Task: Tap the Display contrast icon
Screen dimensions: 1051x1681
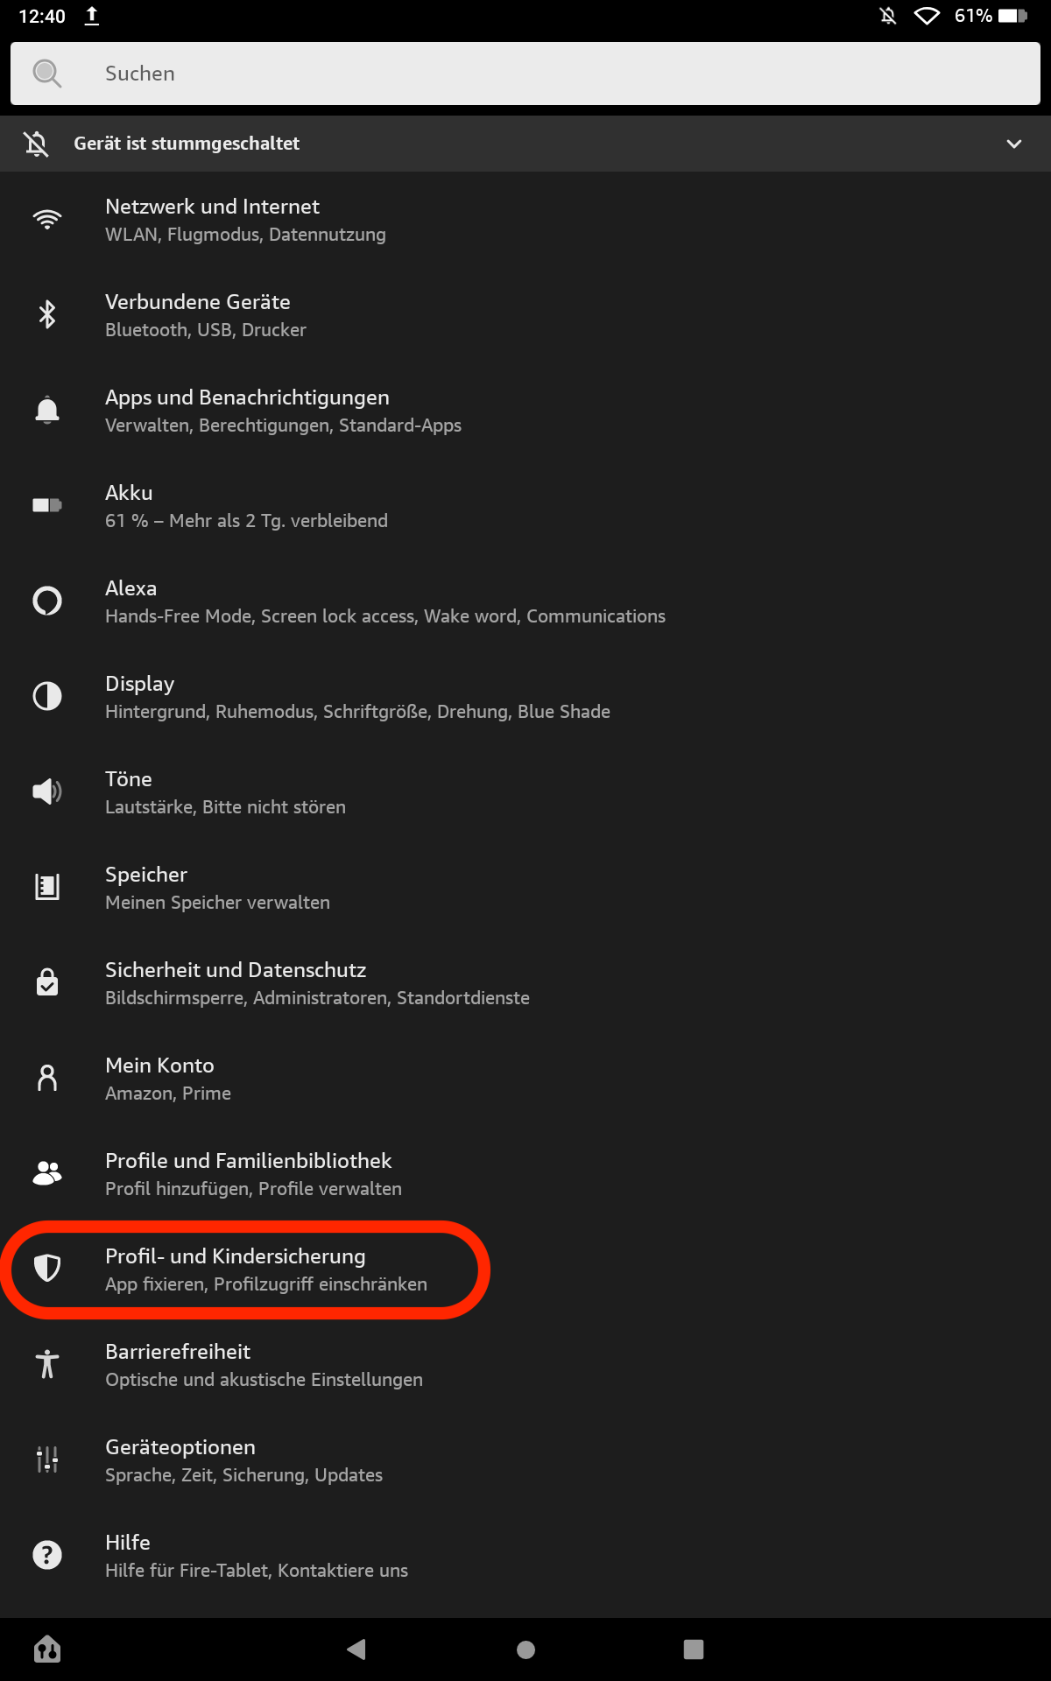Action: (x=47, y=697)
